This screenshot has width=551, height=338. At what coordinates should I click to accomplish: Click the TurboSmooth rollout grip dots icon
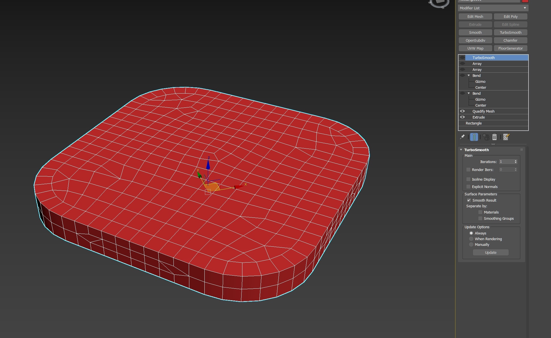[521, 150]
